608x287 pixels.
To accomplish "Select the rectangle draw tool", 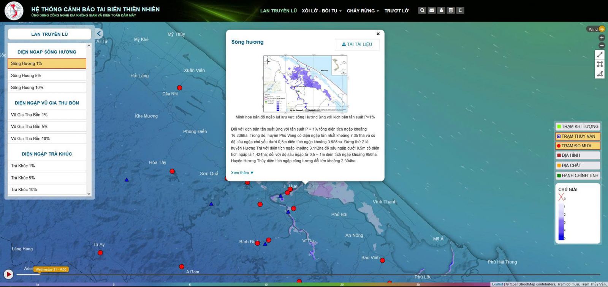I will pos(600,64).
